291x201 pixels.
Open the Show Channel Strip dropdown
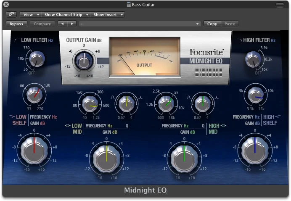coord(66,14)
